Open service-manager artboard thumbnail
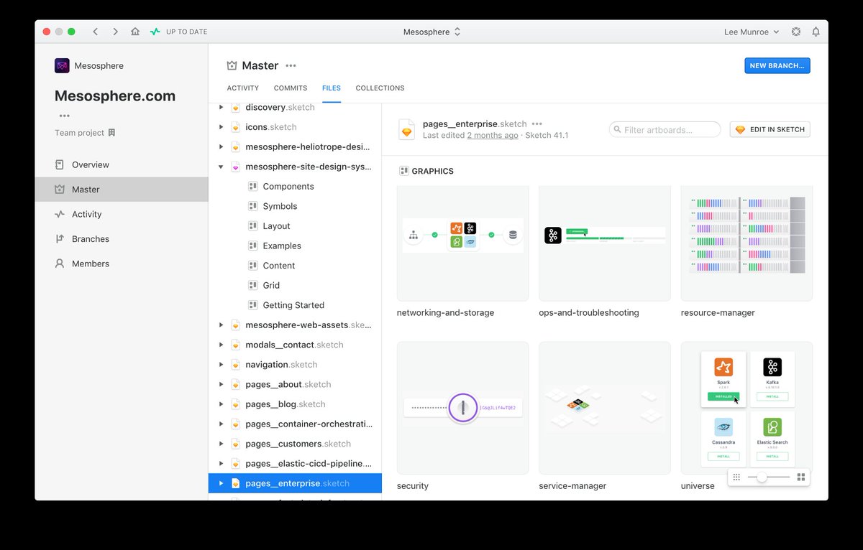This screenshot has width=863, height=550. click(x=605, y=408)
